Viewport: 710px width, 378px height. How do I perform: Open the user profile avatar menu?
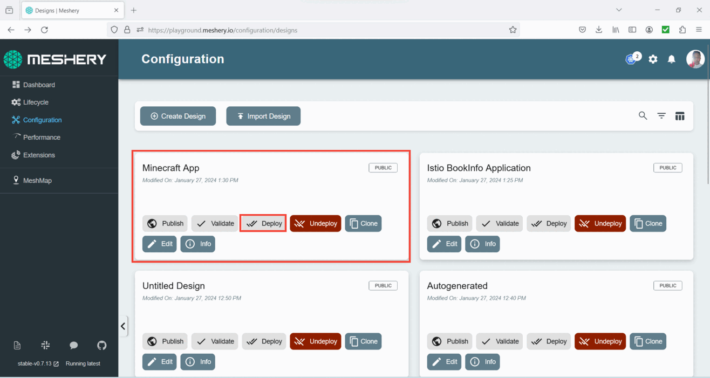(695, 59)
